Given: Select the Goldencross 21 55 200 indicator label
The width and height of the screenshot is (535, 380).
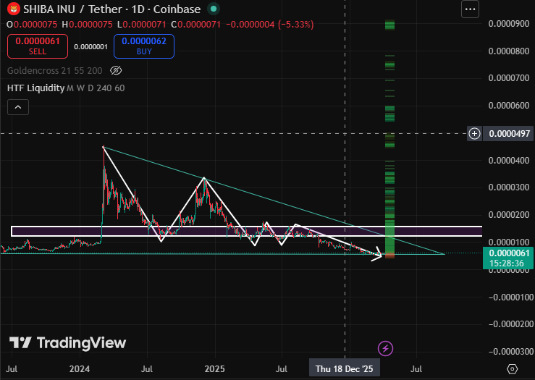Looking at the screenshot, I should pos(54,71).
